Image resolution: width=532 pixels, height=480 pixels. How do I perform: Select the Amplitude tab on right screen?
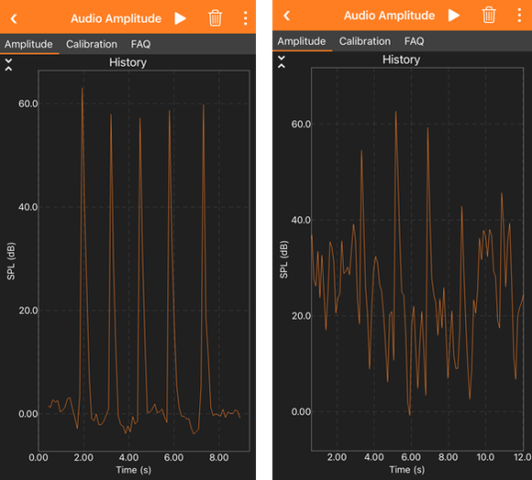[x=302, y=41]
